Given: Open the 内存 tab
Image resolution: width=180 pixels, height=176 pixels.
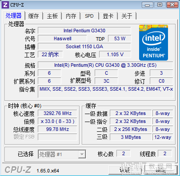Looking at the screenshot, I should (x=71, y=16).
